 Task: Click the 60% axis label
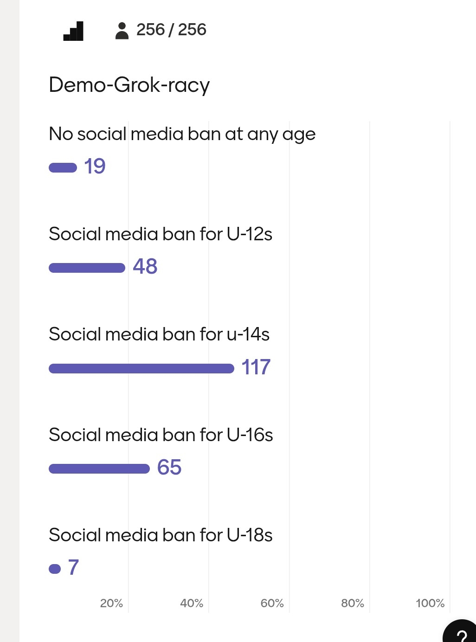pyautogui.click(x=272, y=603)
